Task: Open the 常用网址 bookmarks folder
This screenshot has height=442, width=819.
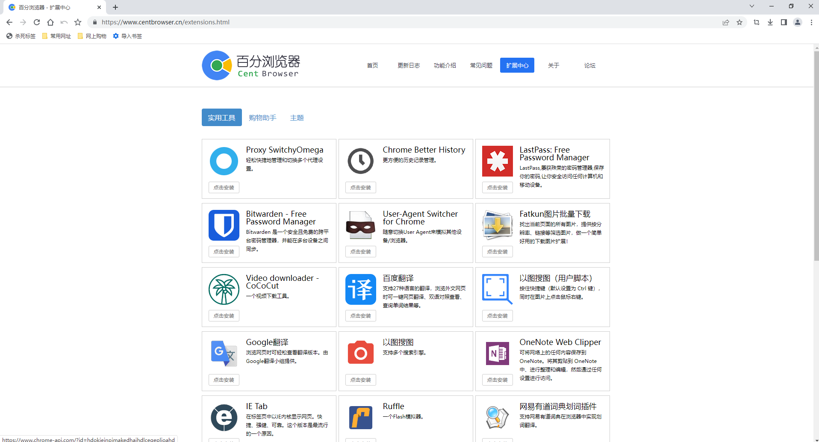Action: point(57,36)
